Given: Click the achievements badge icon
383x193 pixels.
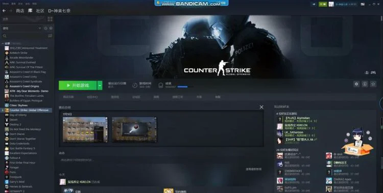Looking at the screenshot, I should [x=160, y=85].
